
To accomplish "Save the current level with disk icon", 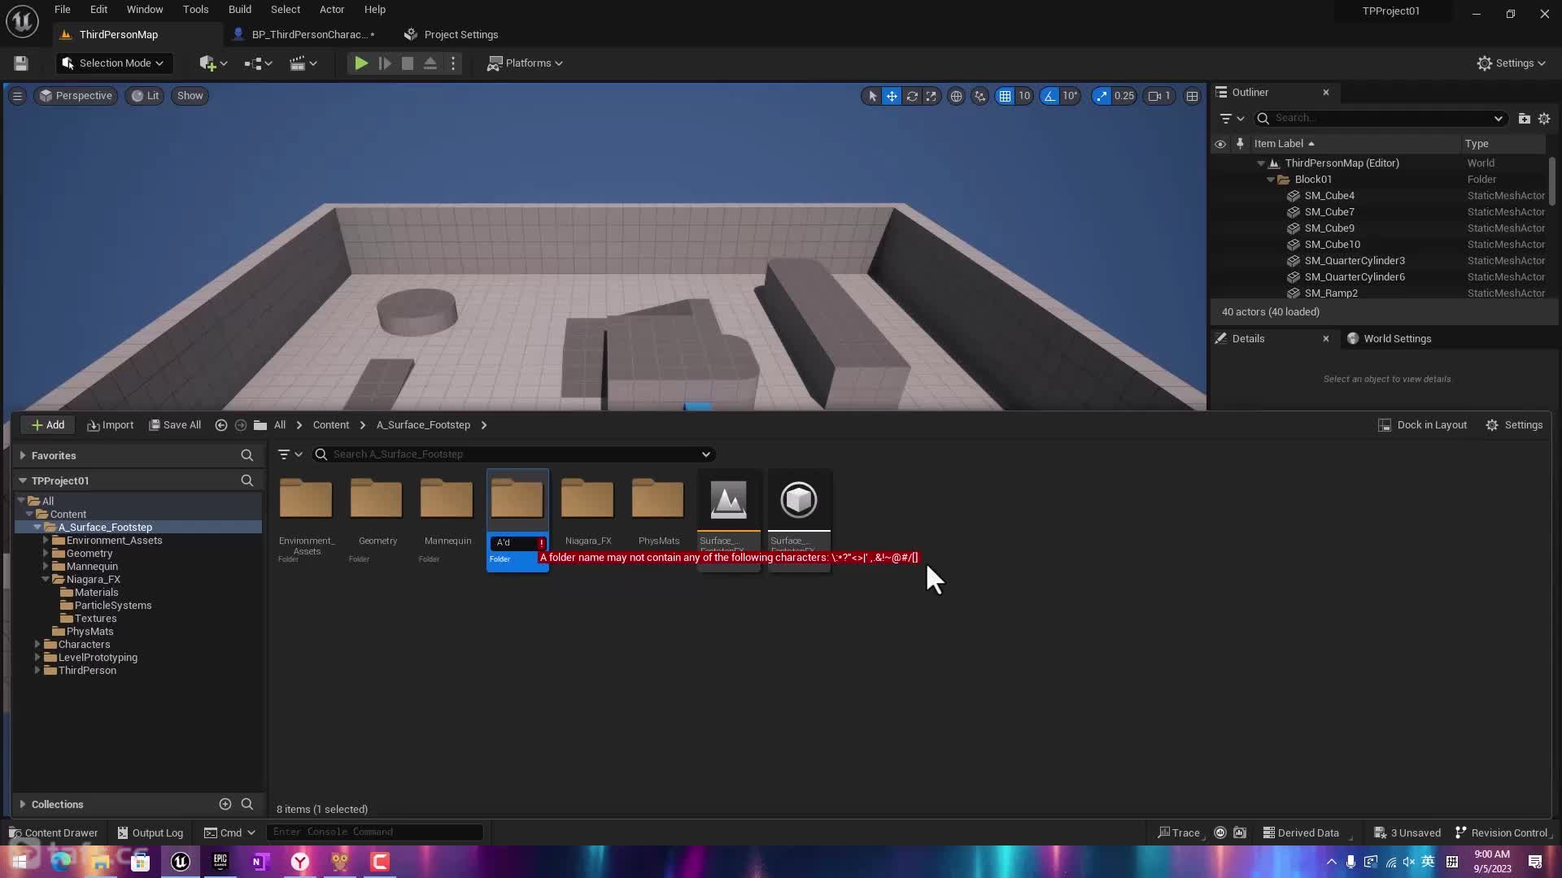I will point(21,63).
